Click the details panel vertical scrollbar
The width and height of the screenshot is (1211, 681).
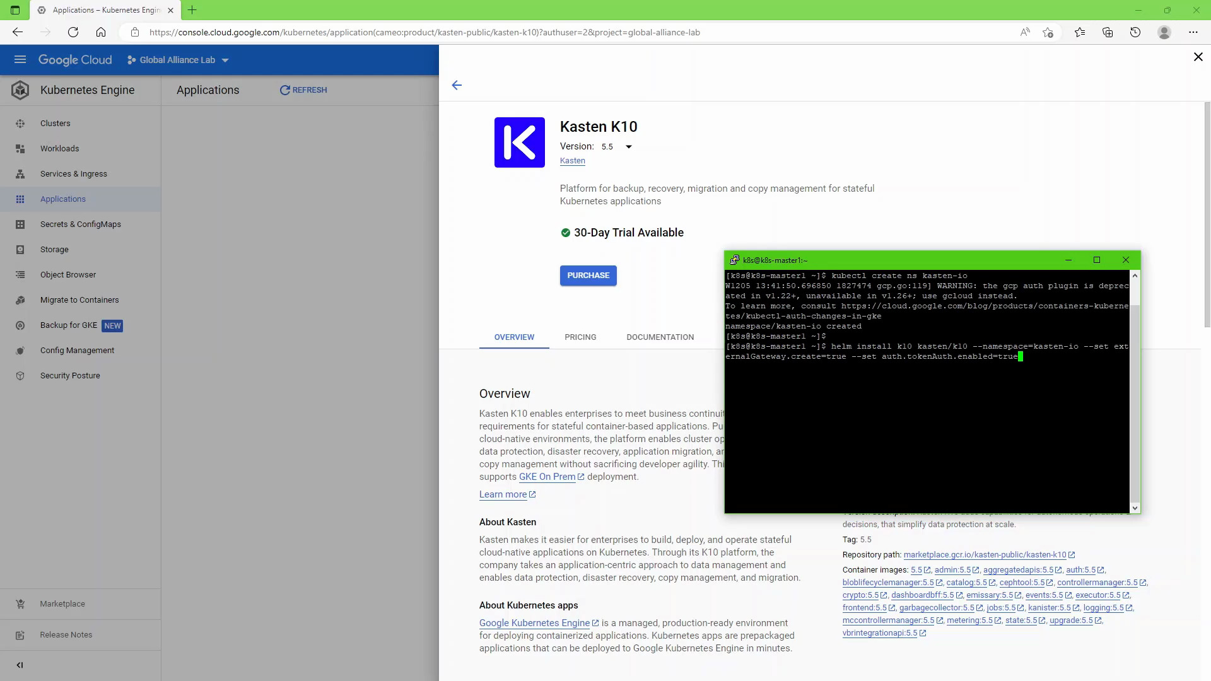[1207, 214]
